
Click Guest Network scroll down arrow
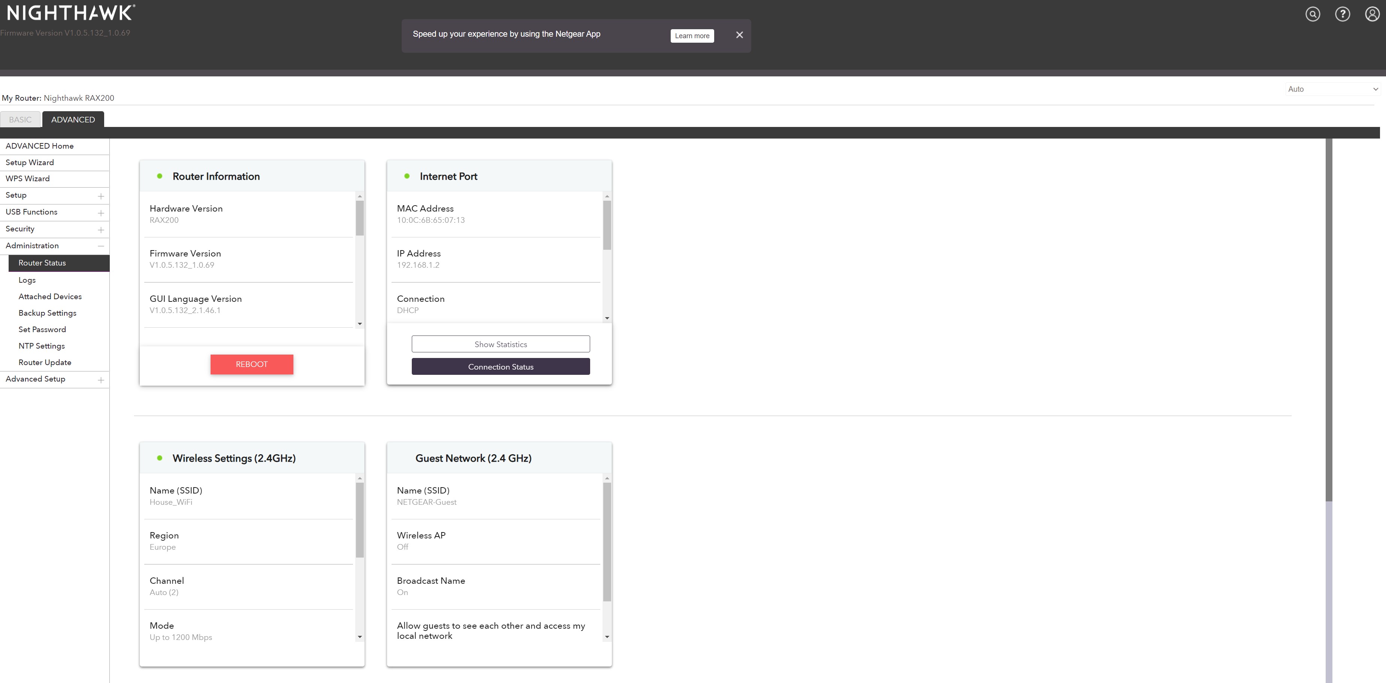click(607, 637)
